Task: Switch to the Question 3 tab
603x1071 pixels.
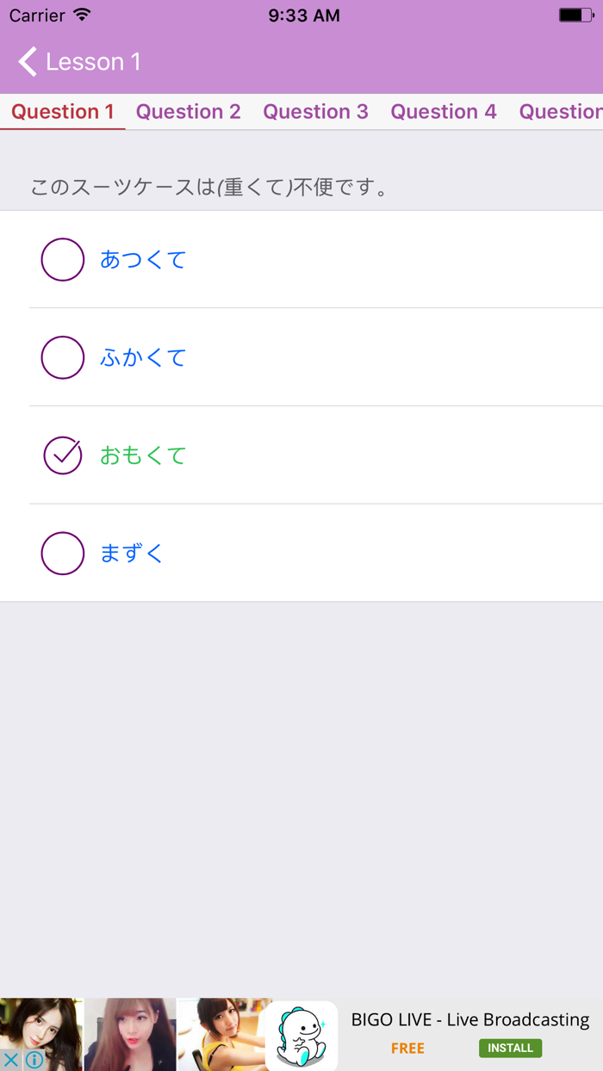Action: [315, 111]
